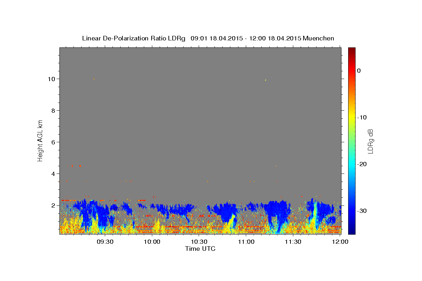Click the start date '09:01 18.04.2015' in the title

217,38
